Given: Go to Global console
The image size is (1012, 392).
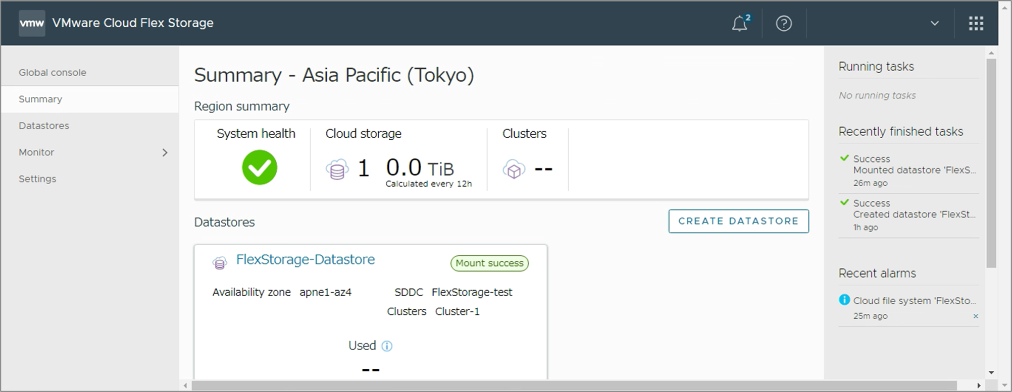Looking at the screenshot, I should coord(53,73).
